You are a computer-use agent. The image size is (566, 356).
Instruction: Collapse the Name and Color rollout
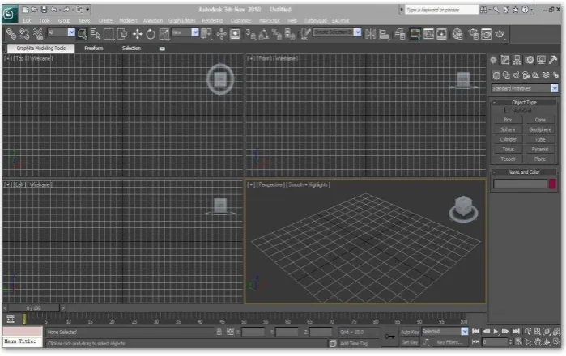pyautogui.click(x=524, y=172)
